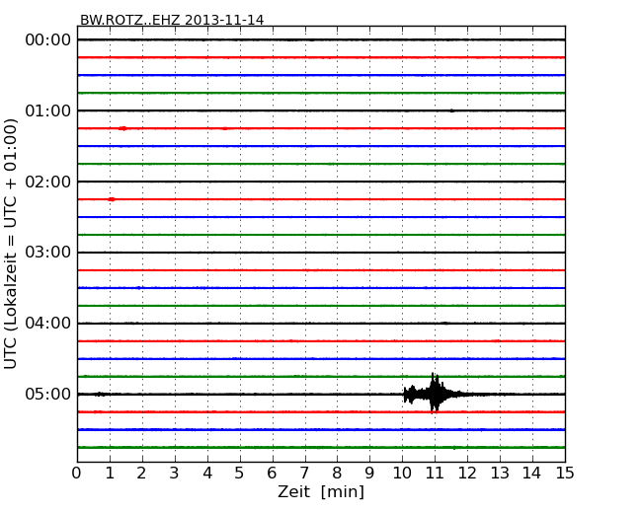Click the 03:00 time label

(x=48, y=253)
